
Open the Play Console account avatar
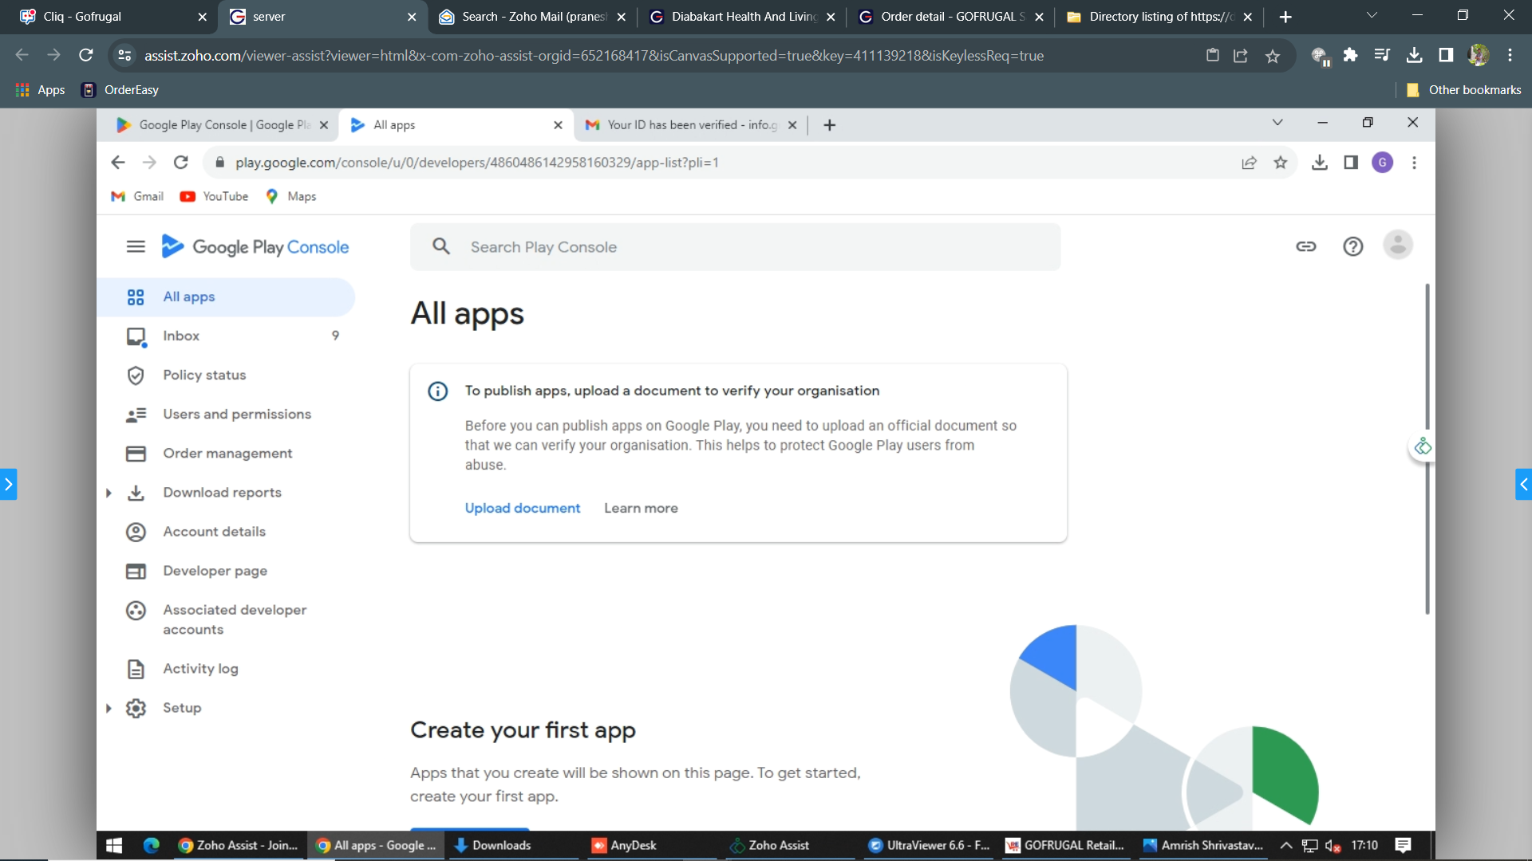pos(1397,246)
